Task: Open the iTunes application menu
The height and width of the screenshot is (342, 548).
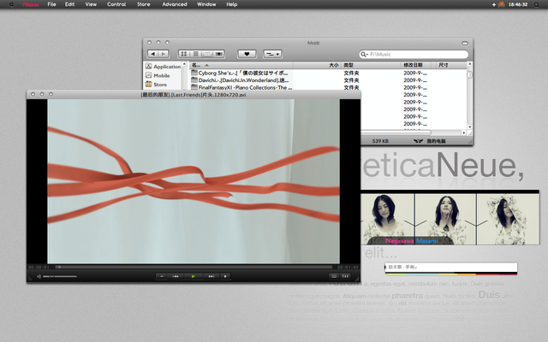Action: pyautogui.click(x=31, y=4)
